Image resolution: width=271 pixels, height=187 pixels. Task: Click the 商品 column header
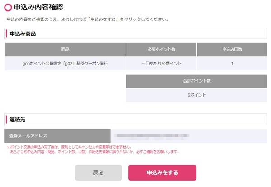pyautogui.click(x=65, y=50)
